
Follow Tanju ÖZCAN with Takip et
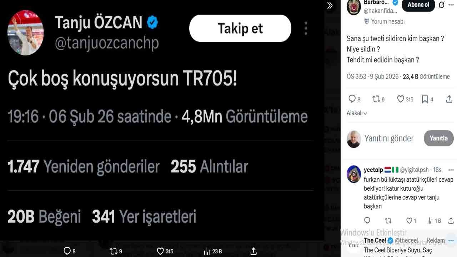tap(240, 29)
